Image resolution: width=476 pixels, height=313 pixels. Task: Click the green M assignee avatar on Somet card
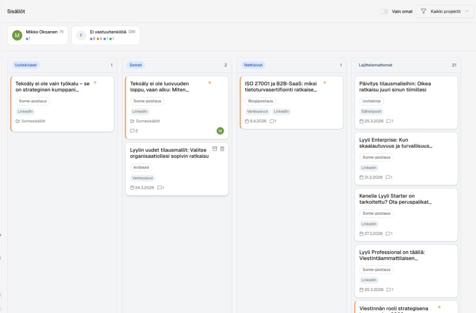tap(220, 131)
